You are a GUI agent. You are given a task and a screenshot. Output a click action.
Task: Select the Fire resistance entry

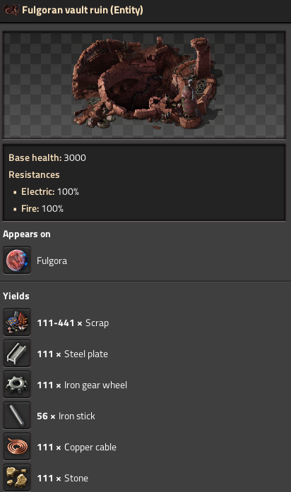pos(42,208)
